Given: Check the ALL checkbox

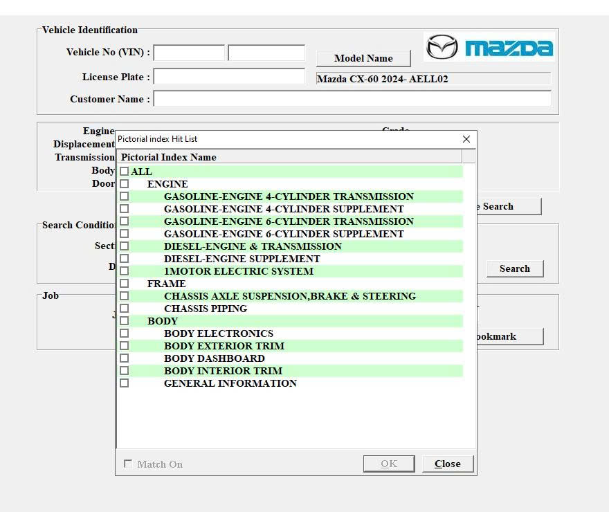Looking at the screenshot, I should 125,171.
